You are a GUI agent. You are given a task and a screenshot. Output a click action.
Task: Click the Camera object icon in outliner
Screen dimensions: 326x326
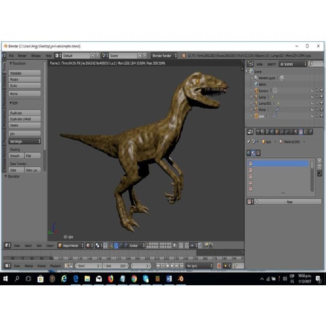click(x=256, y=91)
